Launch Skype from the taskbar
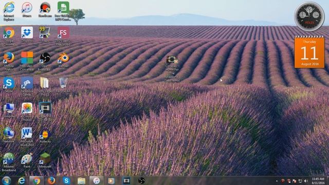The height and width of the screenshot is (185, 329). (x=66, y=180)
